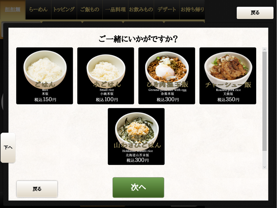Switch to the らーめん tab

(x=38, y=10)
